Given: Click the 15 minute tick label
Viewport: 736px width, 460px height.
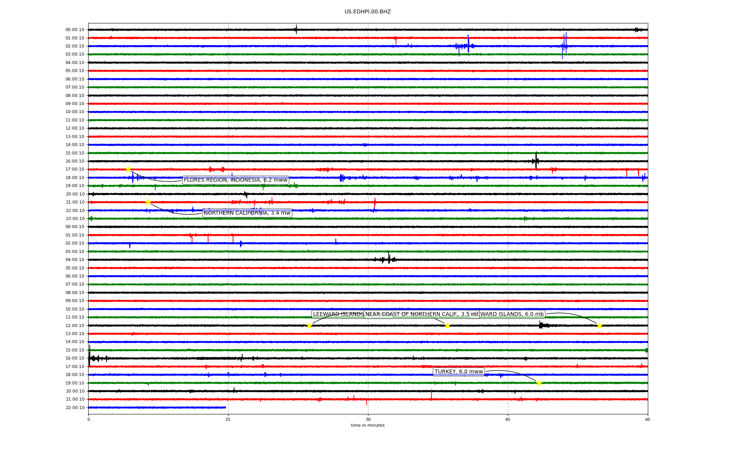Looking at the screenshot, I should pos(228,419).
